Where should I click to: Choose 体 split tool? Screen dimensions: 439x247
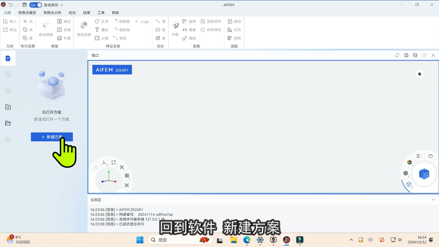(x=160, y=38)
